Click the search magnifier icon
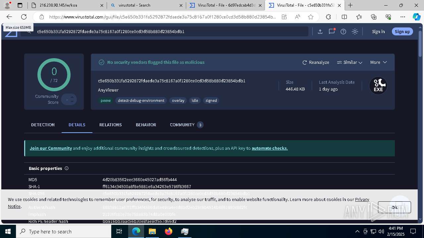The height and width of the screenshot is (238, 424). click(29, 31)
